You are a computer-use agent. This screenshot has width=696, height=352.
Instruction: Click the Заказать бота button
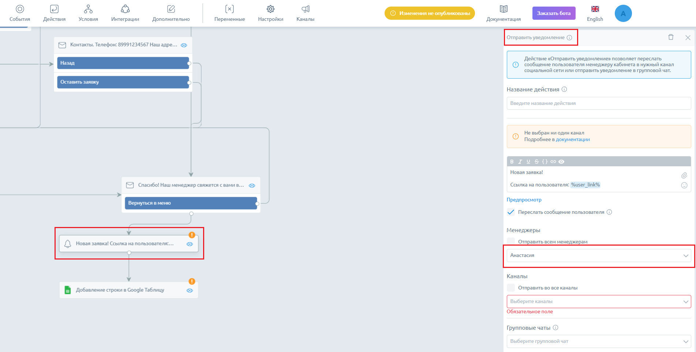pos(554,13)
